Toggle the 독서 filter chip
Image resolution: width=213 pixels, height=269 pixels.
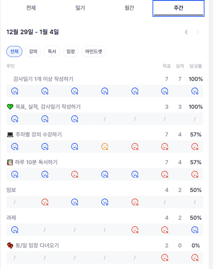tap(52, 52)
